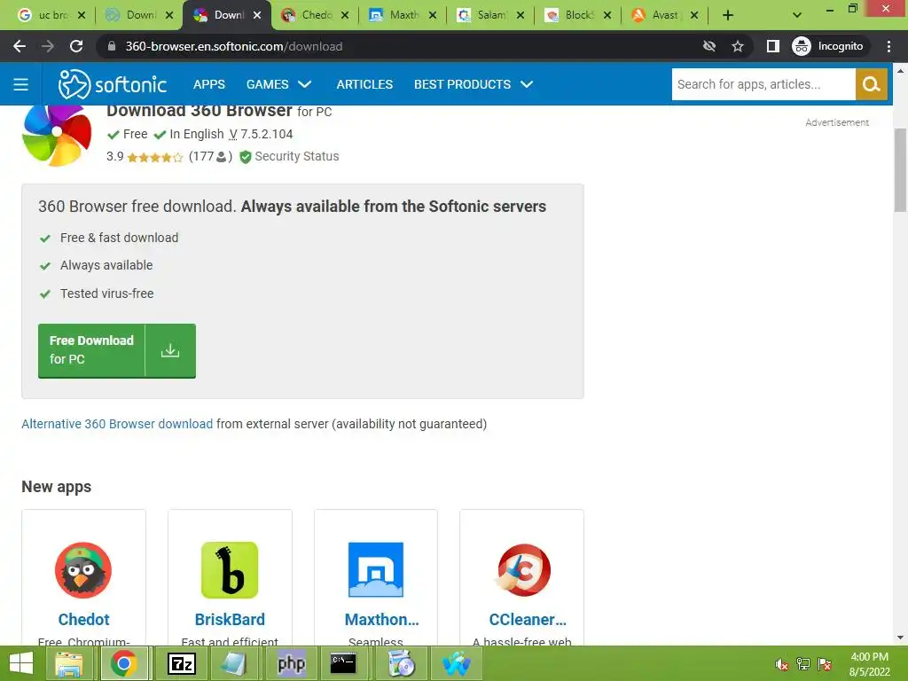Click the volume muted tray icon
Viewport: 908px width, 681px height.
781,664
